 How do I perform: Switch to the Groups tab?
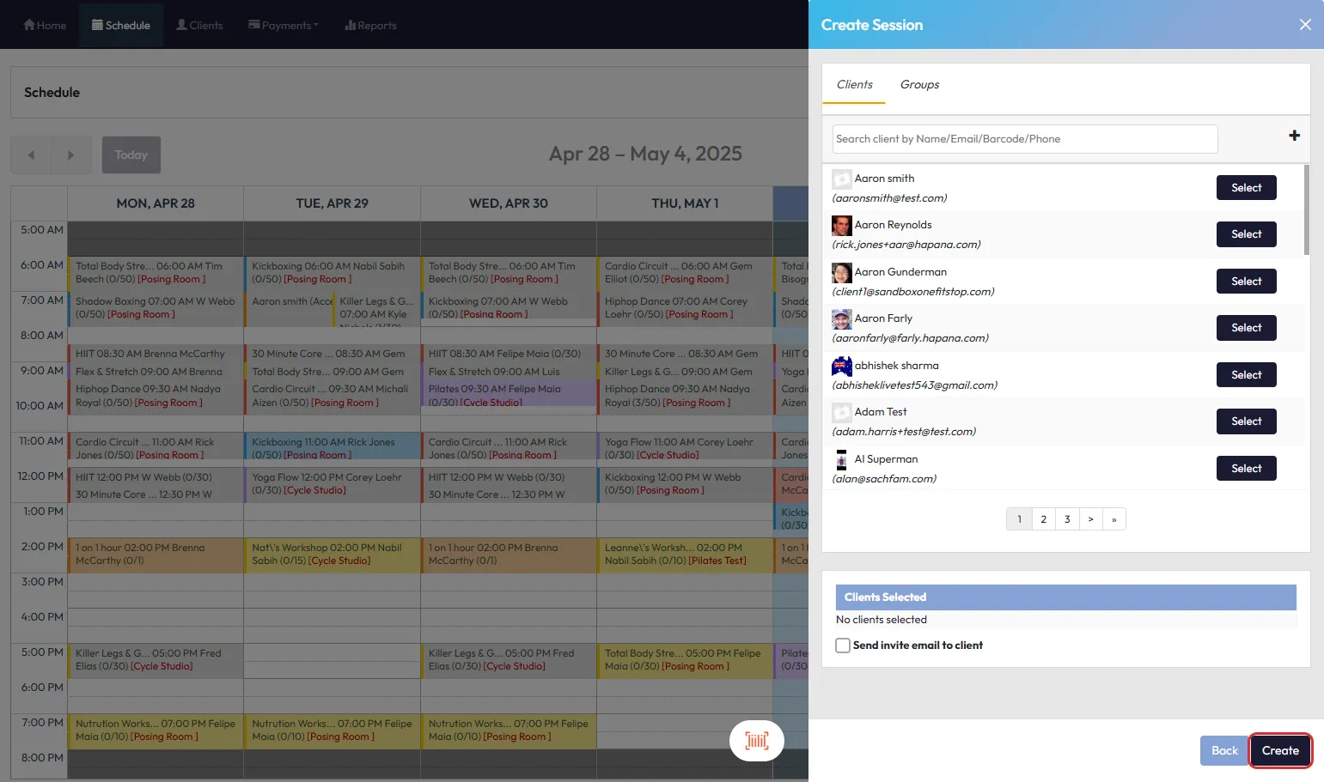point(918,84)
